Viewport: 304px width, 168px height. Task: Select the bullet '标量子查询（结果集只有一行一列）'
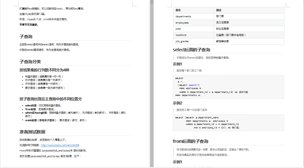(x=44, y=76)
